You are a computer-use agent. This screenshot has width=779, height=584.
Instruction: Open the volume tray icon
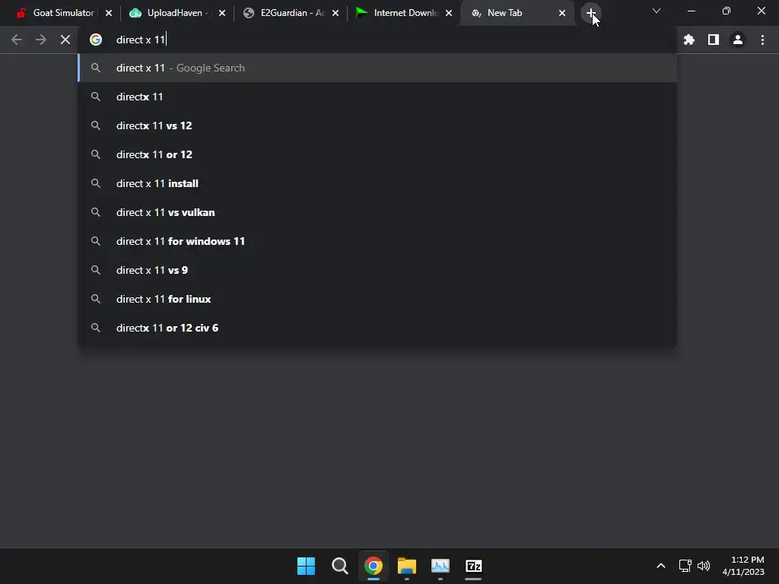(704, 566)
